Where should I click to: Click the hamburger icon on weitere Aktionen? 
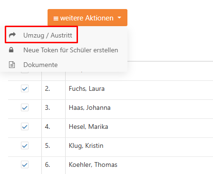point(56,19)
